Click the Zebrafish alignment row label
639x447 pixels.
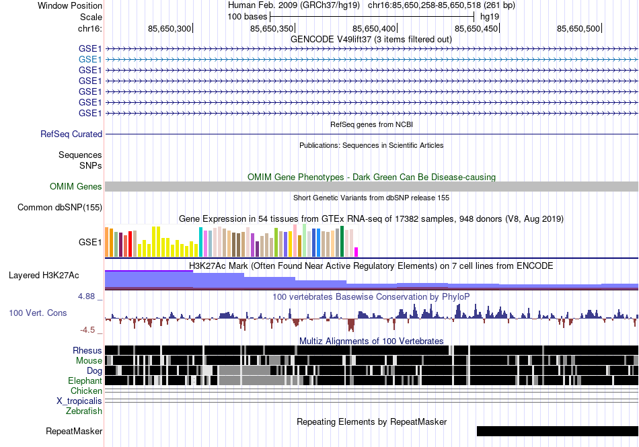(84, 411)
